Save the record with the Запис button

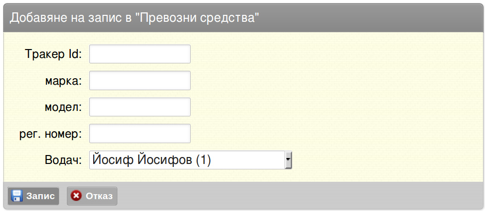pos(33,196)
